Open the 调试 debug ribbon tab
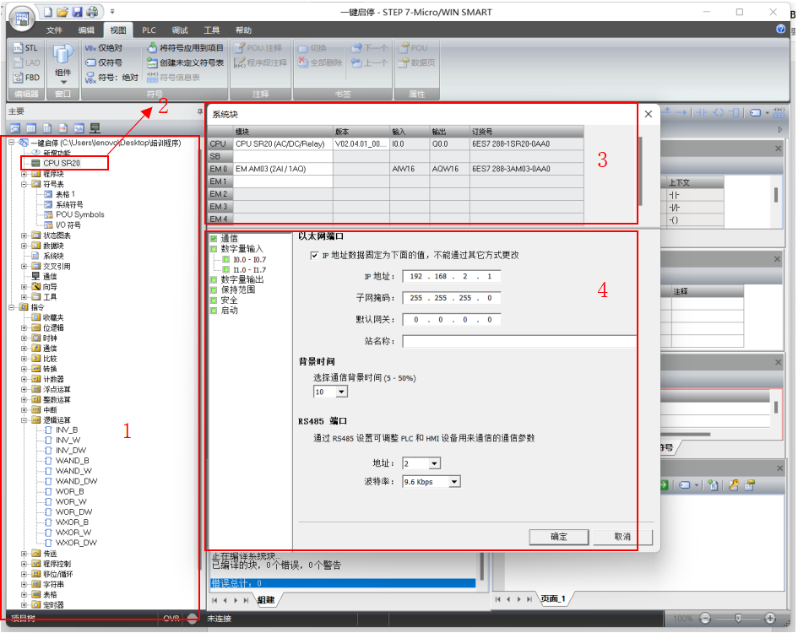The image size is (798, 633). click(180, 30)
